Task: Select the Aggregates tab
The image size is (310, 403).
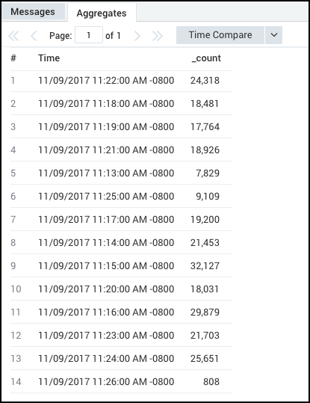Action: (x=102, y=13)
